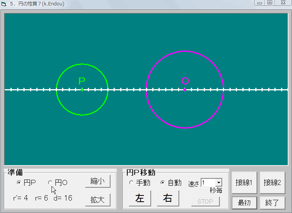The width and height of the screenshot is (292, 213).
Task: Click the magenta center point of circle O
Action: pos(185,90)
